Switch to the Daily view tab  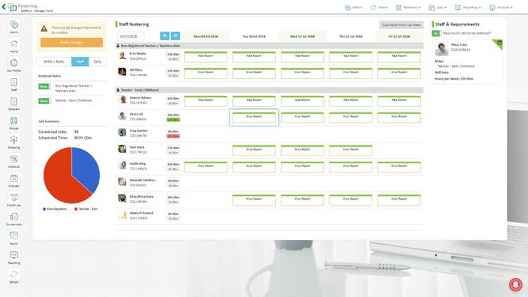point(97,62)
